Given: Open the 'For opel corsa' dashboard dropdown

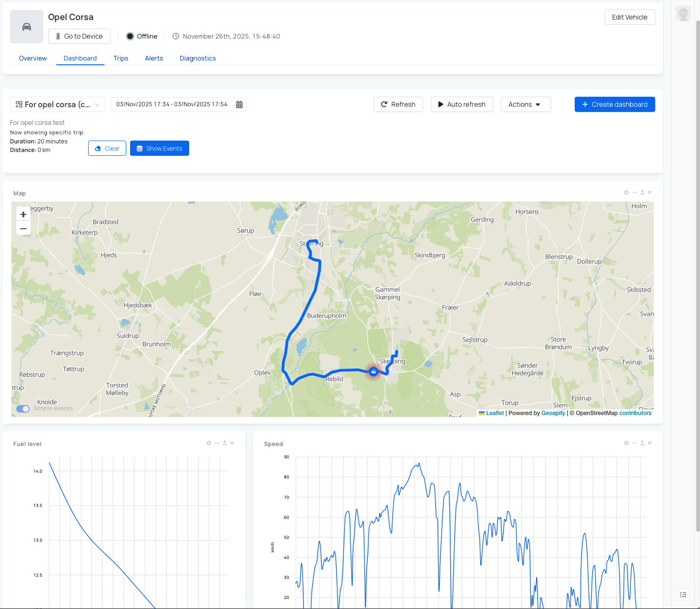Looking at the screenshot, I should click(57, 104).
